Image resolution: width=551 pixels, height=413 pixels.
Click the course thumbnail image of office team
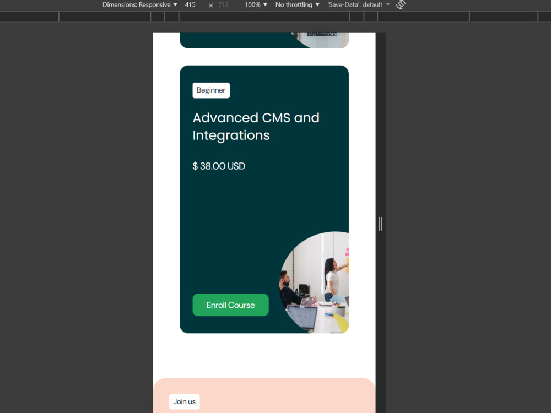[x=314, y=282]
